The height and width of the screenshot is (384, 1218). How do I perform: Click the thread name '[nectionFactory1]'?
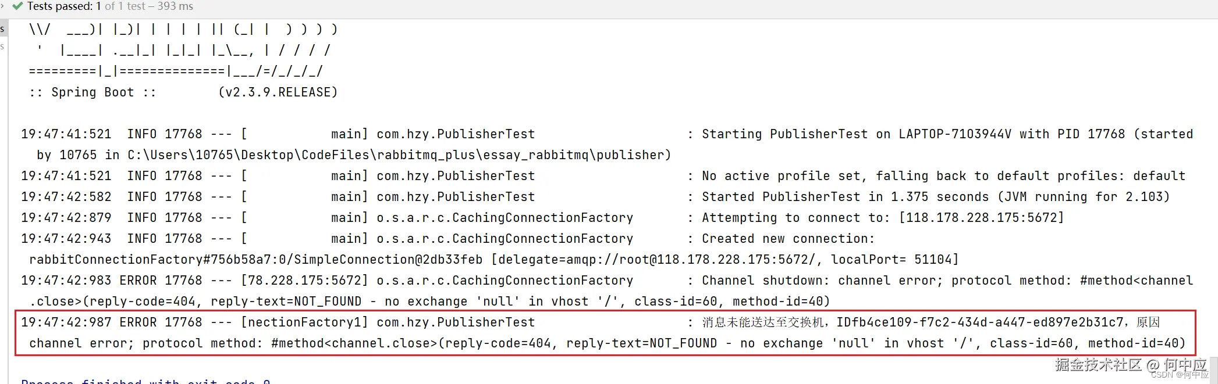(305, 322)
